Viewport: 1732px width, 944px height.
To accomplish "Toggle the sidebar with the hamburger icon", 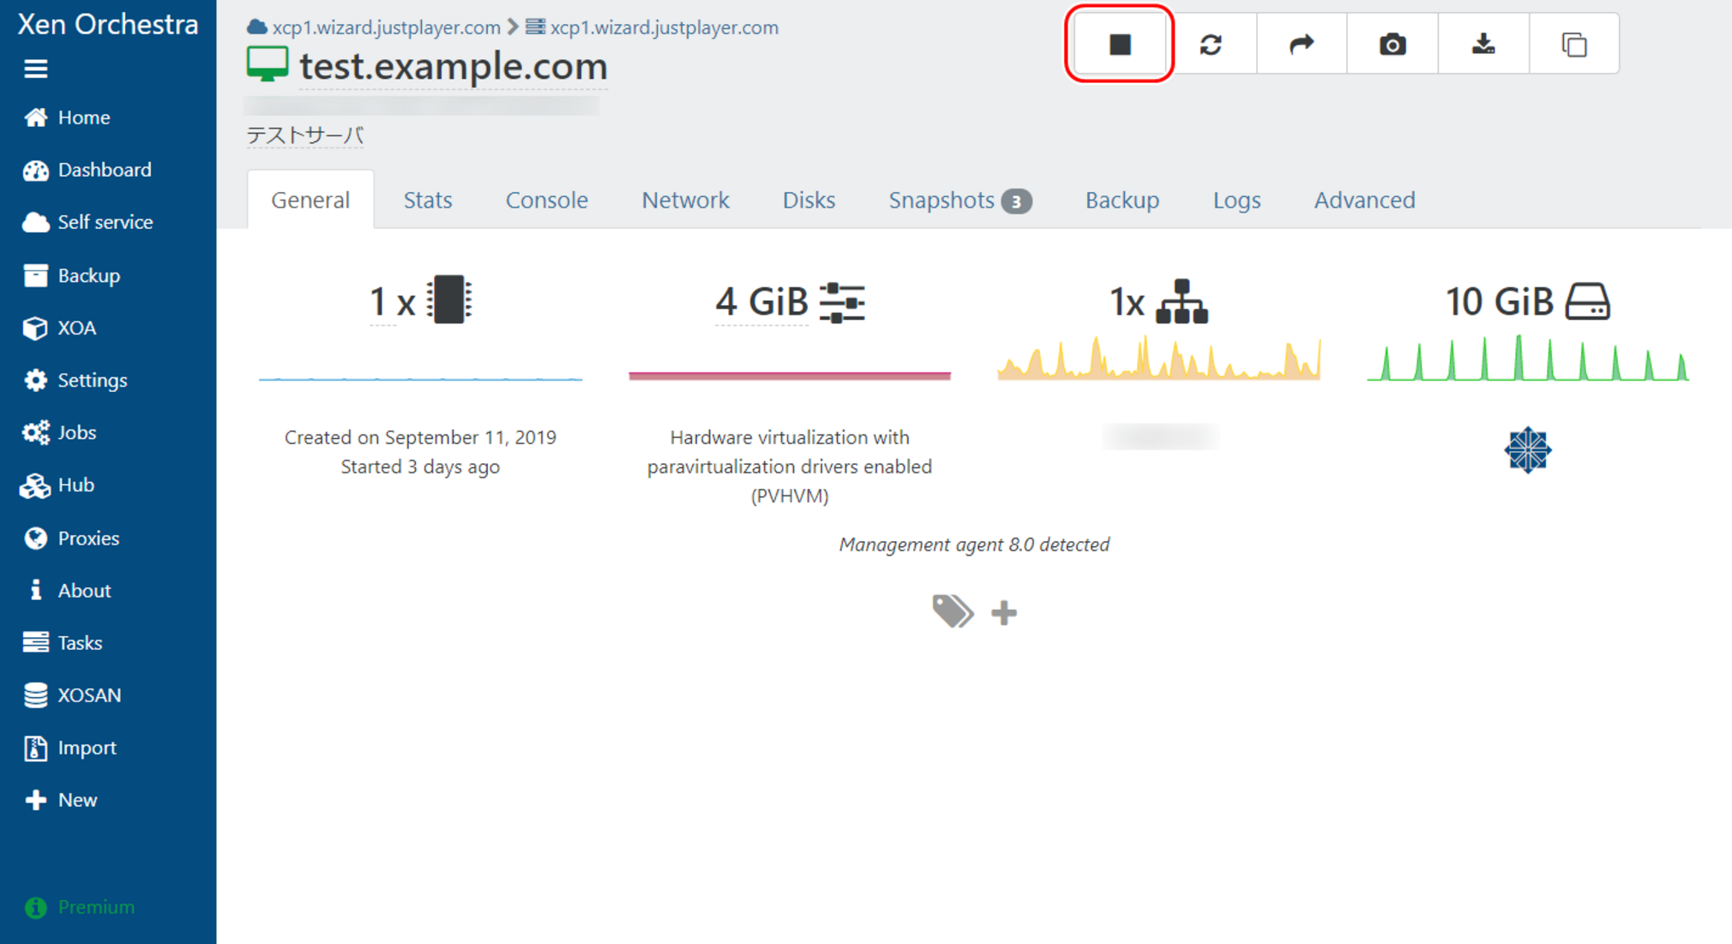I will click(35, 69).
